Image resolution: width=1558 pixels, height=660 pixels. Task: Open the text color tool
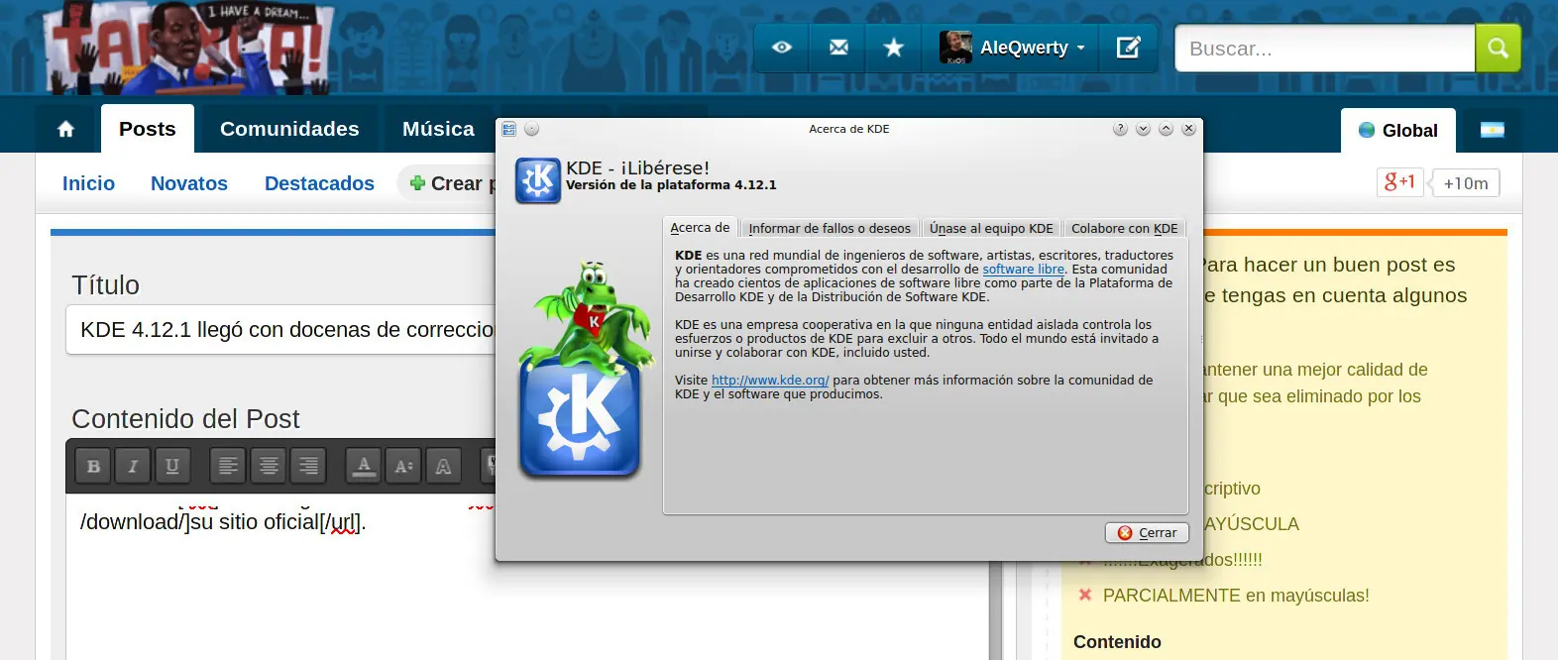364,466
